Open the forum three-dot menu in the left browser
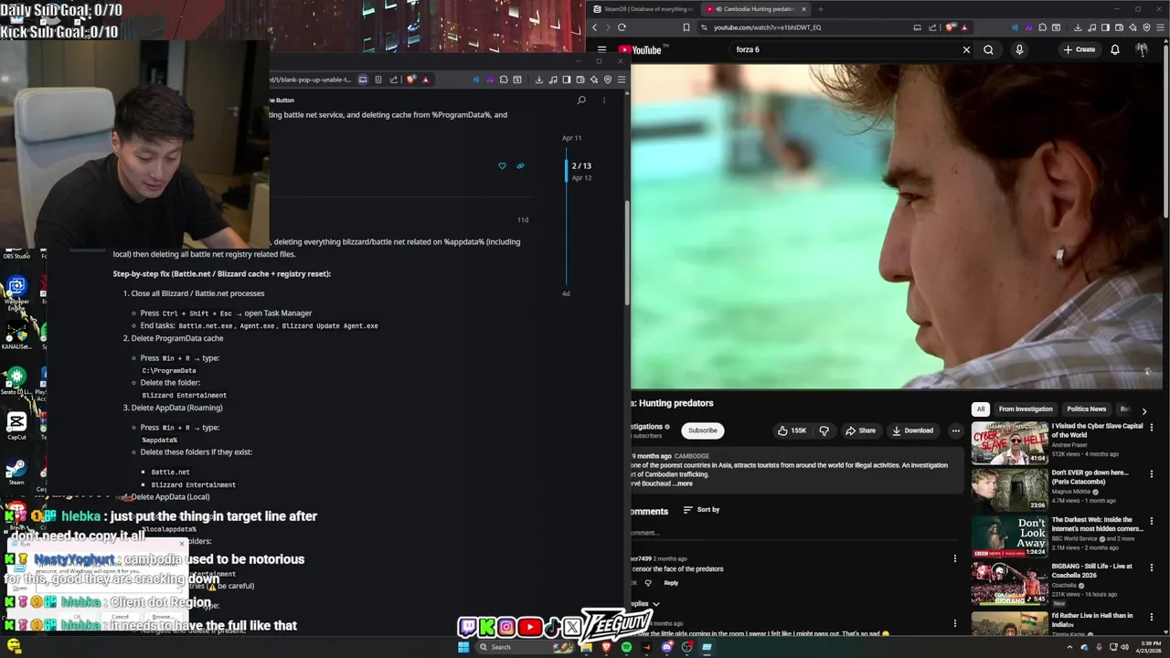This screenshot has height=658, width=1170. (603, 100)
